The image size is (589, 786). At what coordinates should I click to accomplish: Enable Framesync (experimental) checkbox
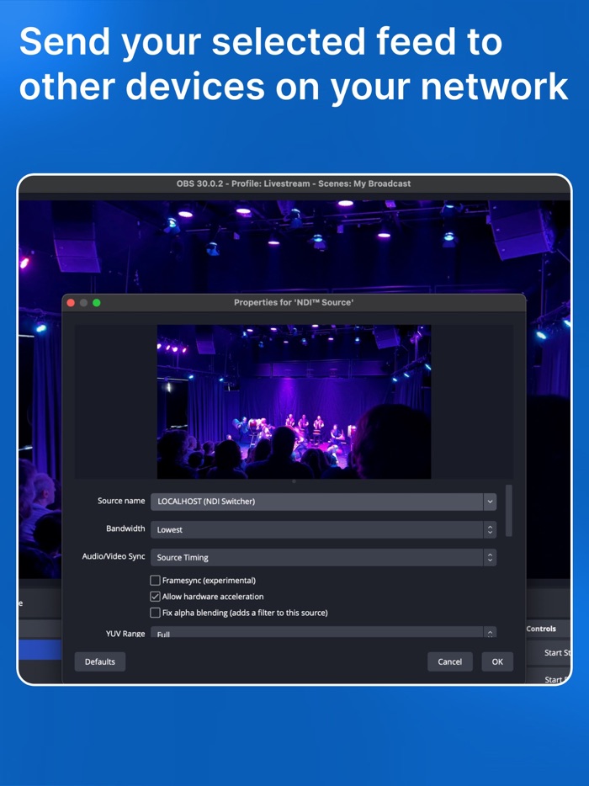coord(156,581)
